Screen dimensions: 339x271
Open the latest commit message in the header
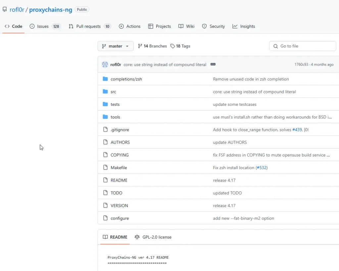pos(165,65)
